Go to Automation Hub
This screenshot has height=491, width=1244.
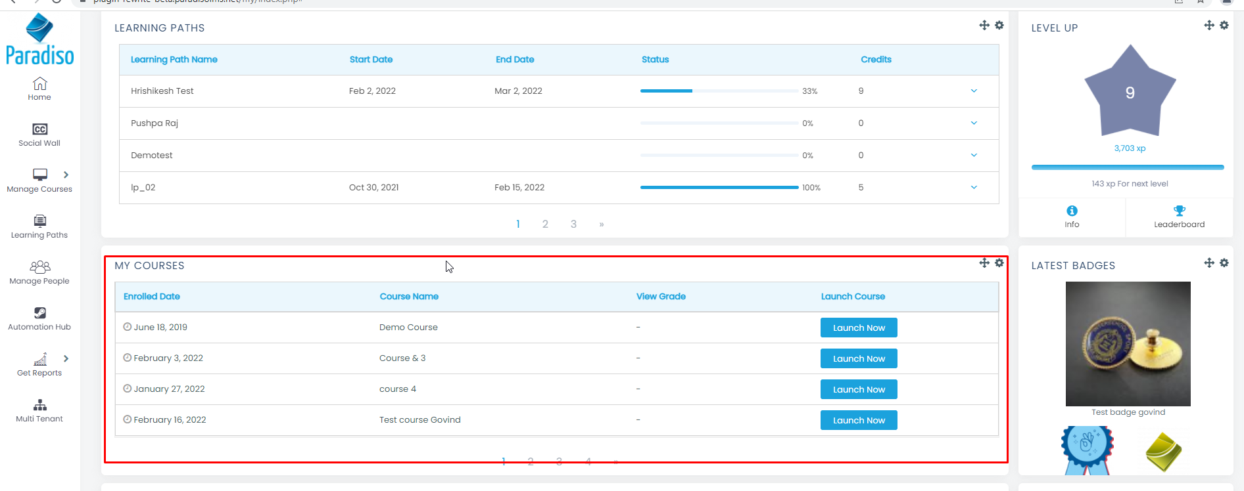point(39,314)
